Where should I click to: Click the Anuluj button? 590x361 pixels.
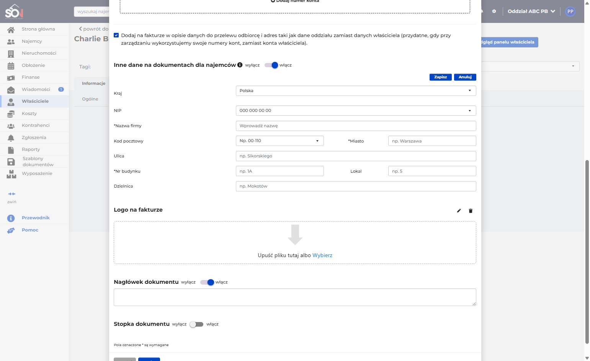pos(465,77)
